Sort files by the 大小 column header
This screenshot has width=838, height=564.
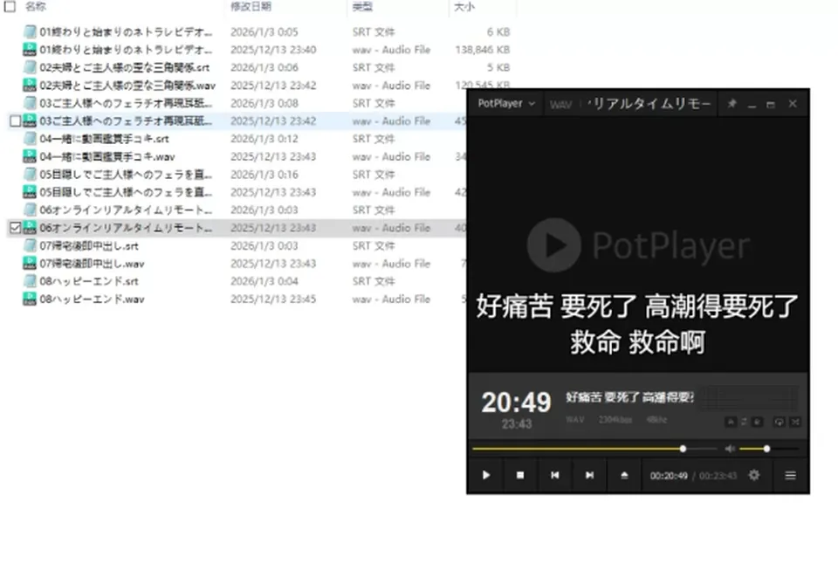(464, 6)
